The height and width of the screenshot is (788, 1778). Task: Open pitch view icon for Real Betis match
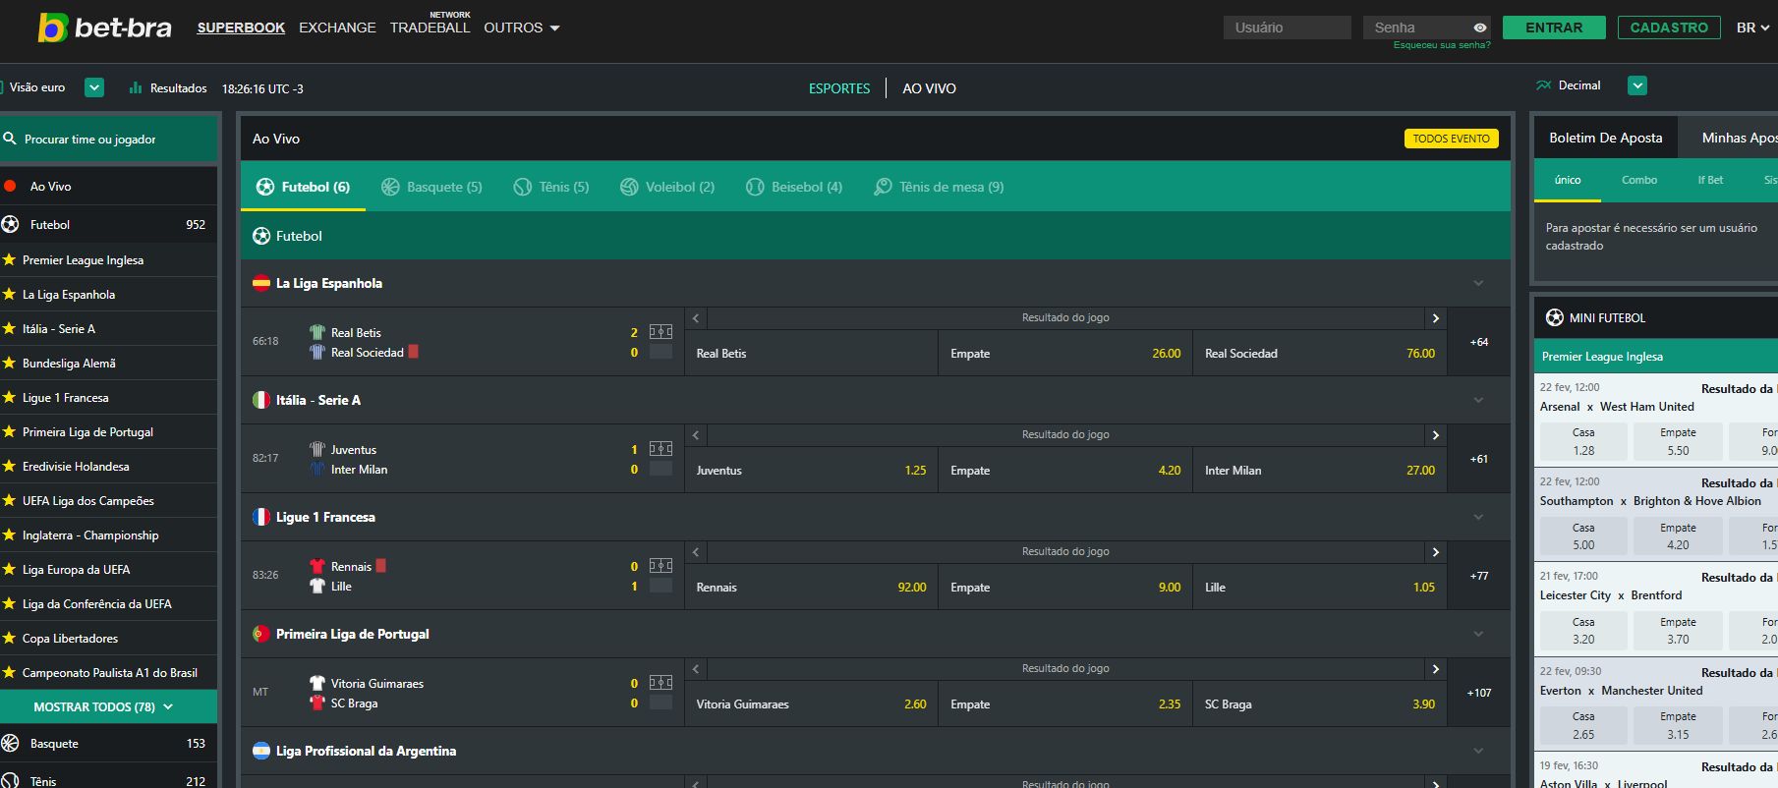660,332
